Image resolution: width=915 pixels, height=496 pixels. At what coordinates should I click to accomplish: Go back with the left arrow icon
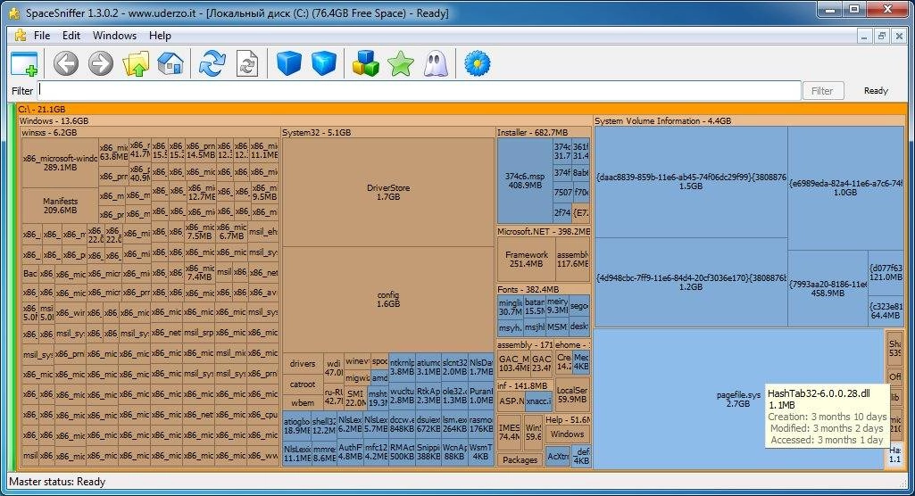tap(66, 63)
